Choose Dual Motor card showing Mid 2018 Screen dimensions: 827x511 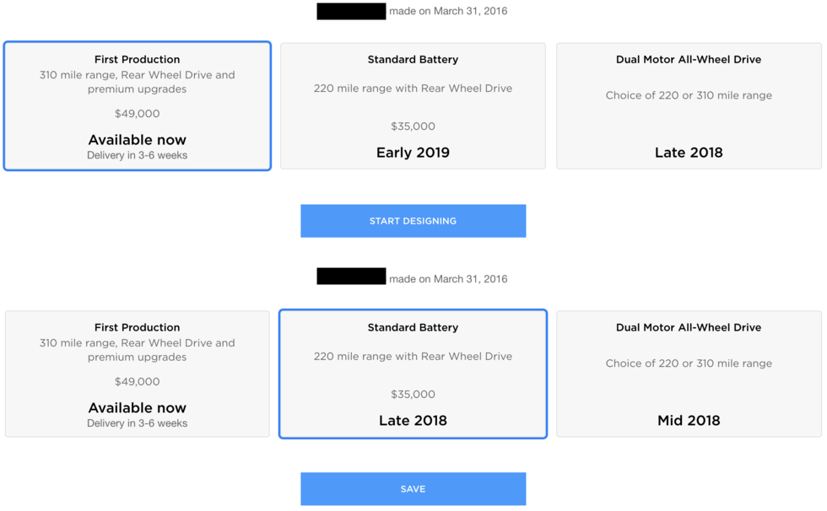[689, 374]
